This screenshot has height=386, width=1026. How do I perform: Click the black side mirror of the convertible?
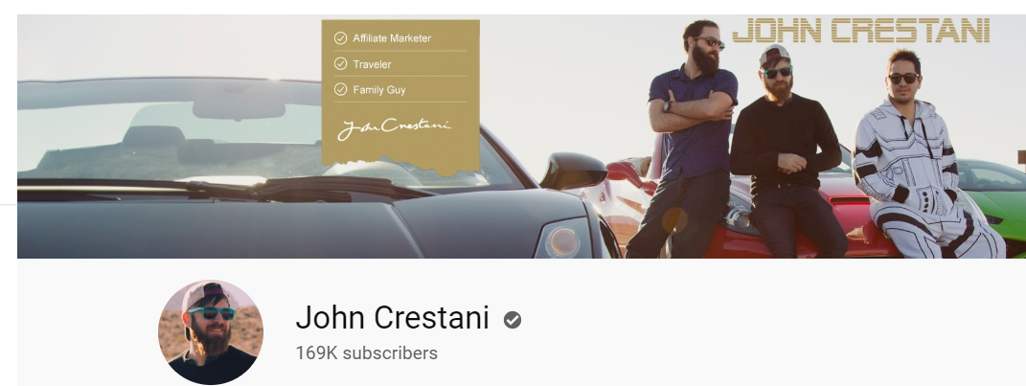coord(573,170)
